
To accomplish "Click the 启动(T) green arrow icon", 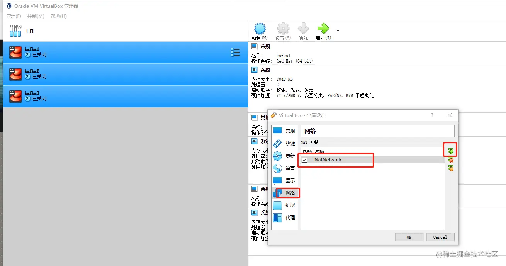I will (x=323, y=29).
